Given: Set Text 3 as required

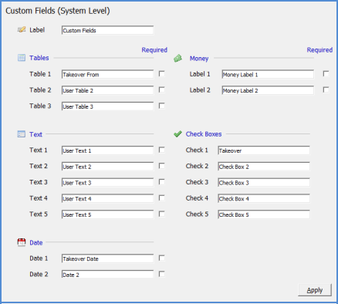Looking at the screenshot, I should pyautogui.click(x=162, y=182).
